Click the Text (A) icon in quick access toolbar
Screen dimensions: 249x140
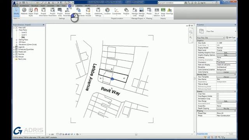(49, 3)
